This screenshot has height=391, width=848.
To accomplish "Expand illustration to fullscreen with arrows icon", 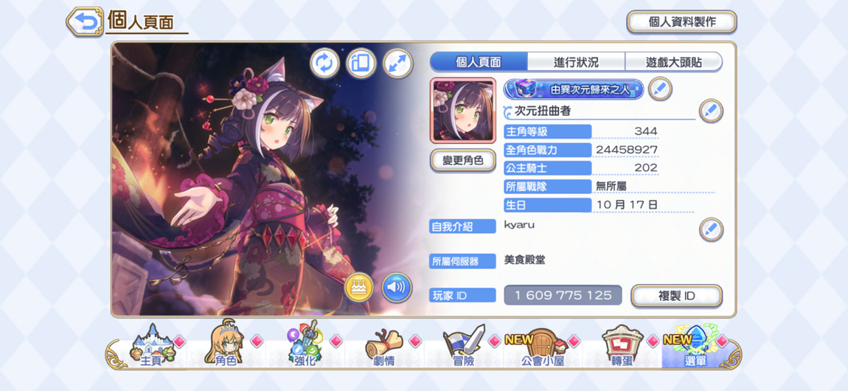I will click(397, 63).
